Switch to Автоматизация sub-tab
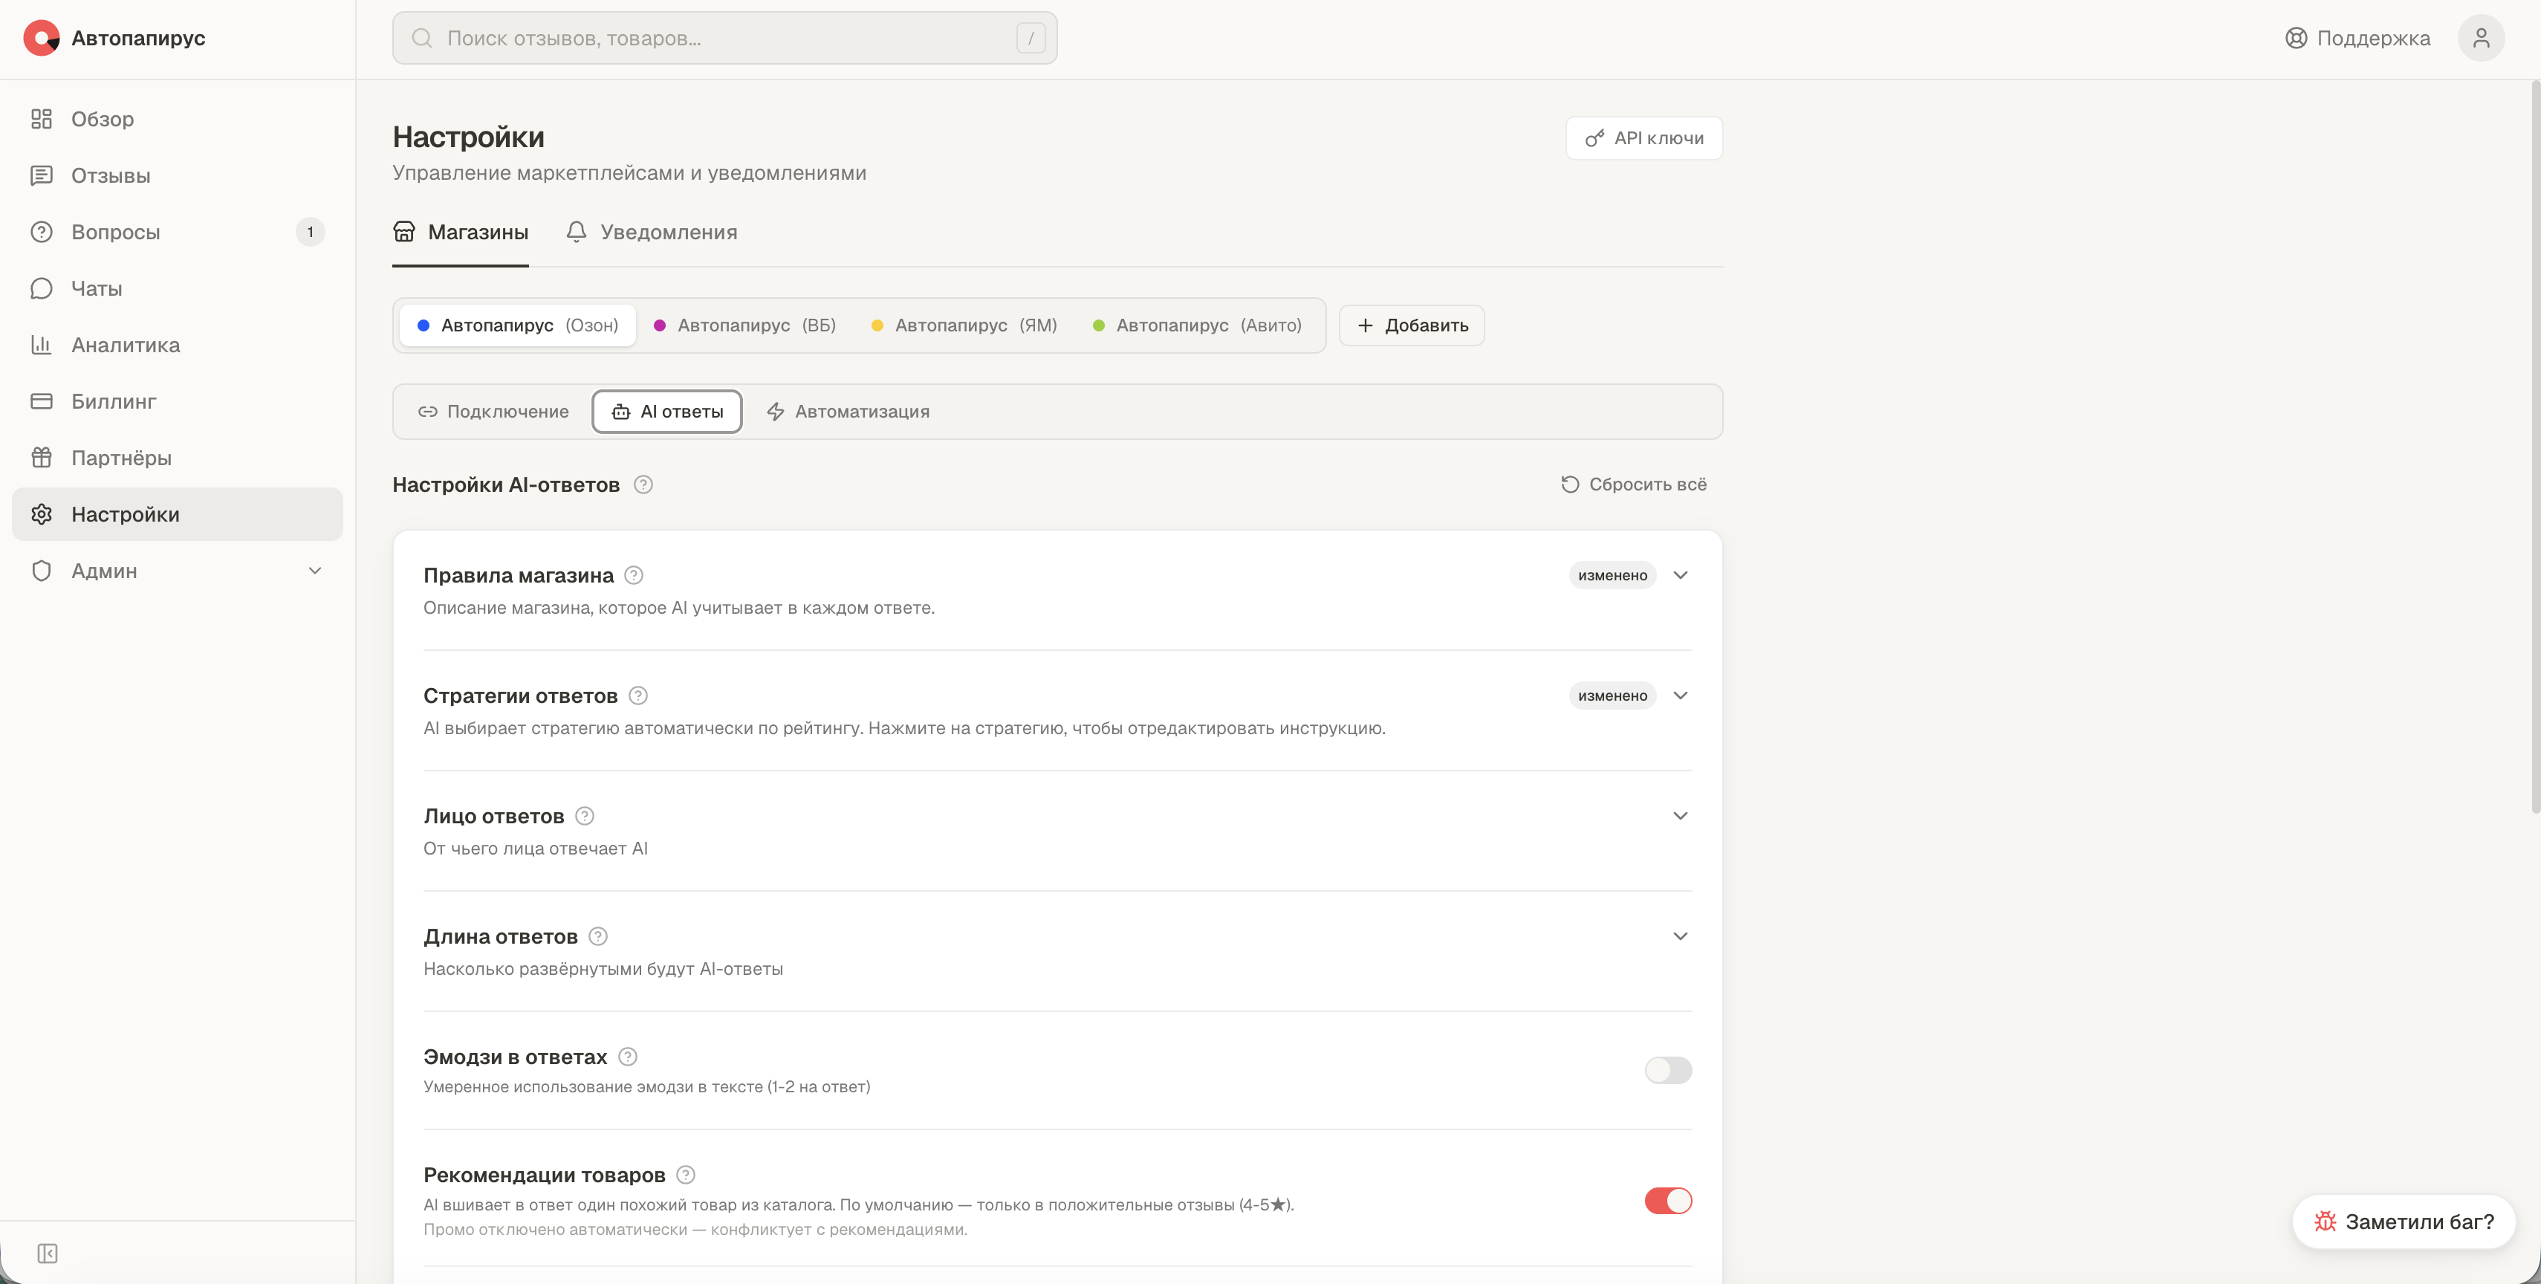The image size is (2541, 1284). pyautogui.click(x=848, y=412)
